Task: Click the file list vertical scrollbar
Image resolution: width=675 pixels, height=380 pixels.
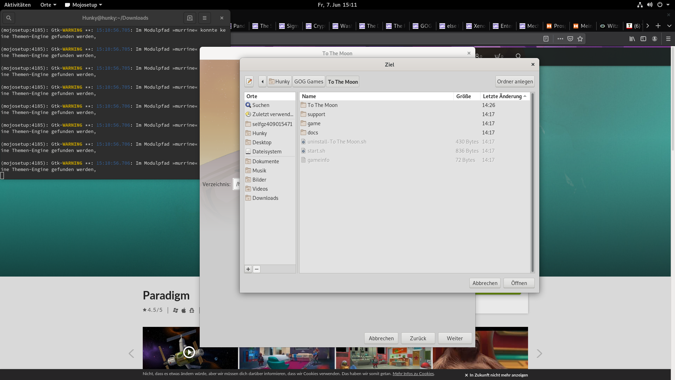Action: (x=532, y=182)
